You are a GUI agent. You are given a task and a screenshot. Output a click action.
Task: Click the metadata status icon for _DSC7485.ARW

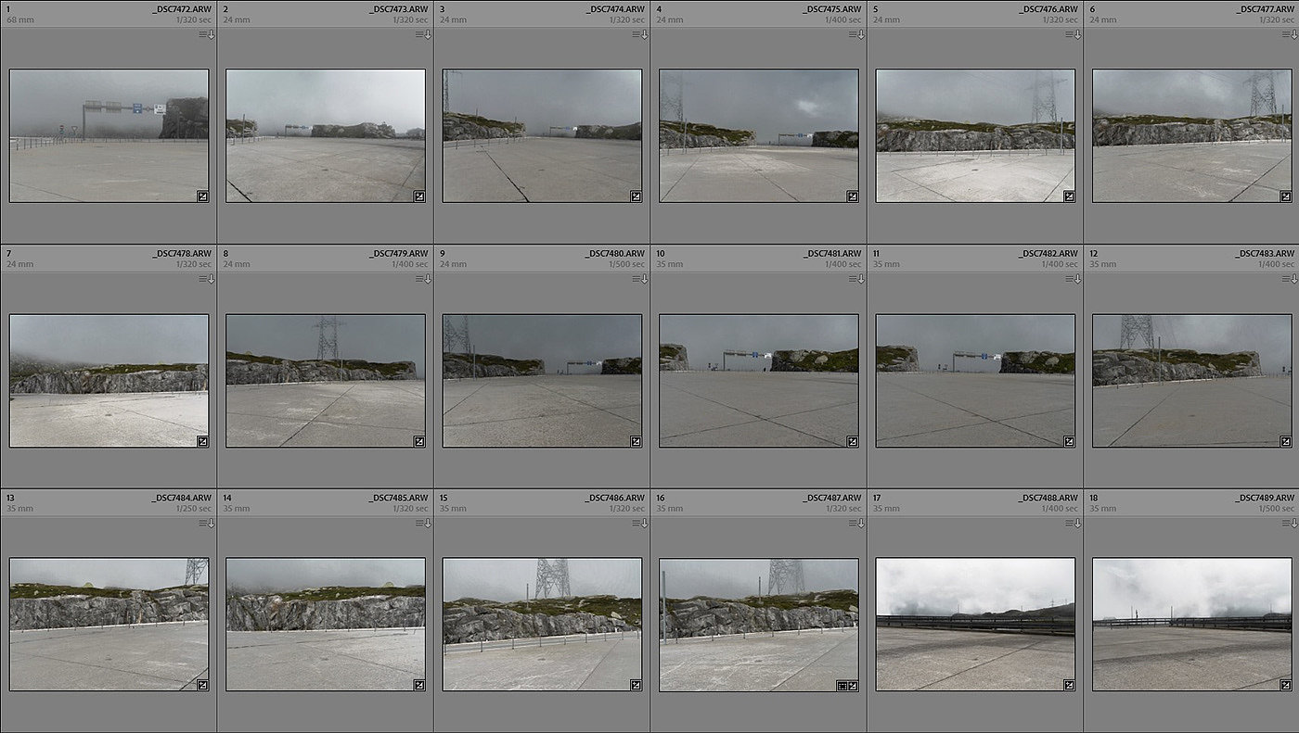424,524
